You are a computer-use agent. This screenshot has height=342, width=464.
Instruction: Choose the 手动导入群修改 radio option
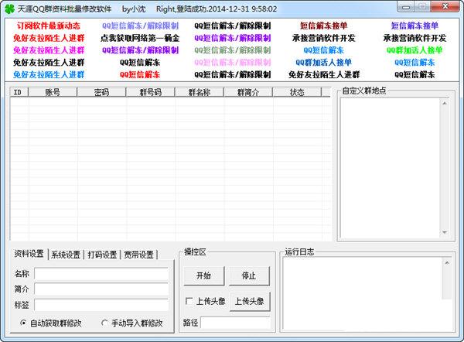pos(104,323)
